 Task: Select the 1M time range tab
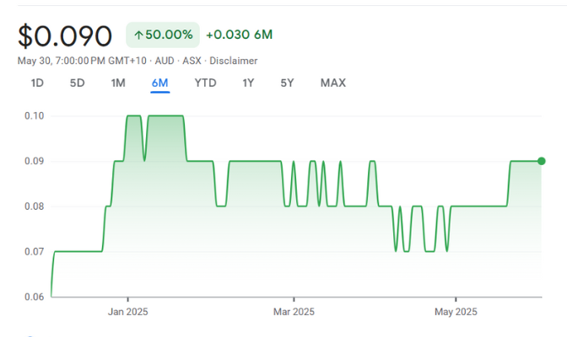(x=118, y=83)
